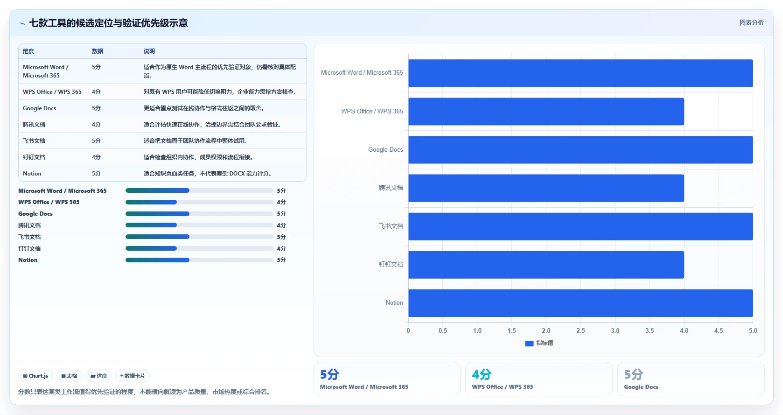The height and width of the screenshot is (415, 783).
Task: Click the 5分 value beside the 飞书文档 progress bar
Action: (281, 237)
